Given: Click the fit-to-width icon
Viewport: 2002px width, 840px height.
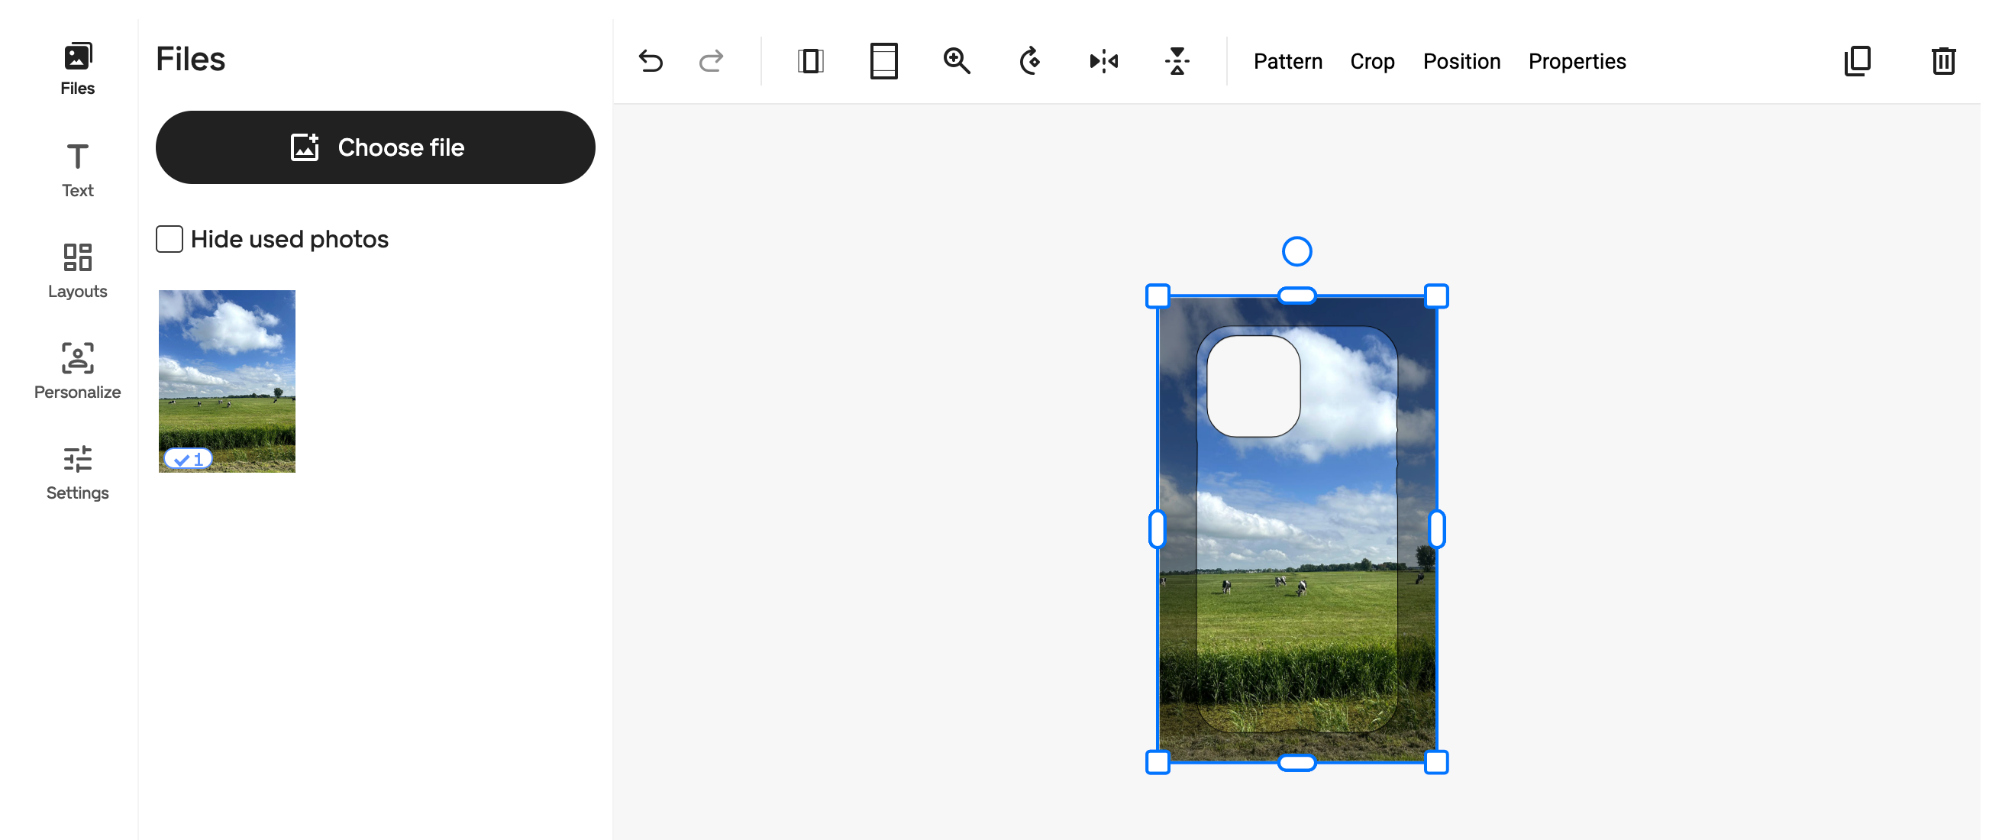Looking at the screenshot, I should (810, 60).
